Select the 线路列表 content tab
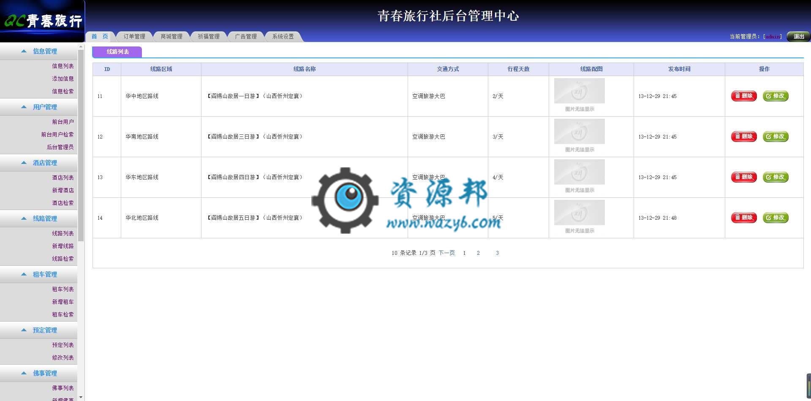Screen dimensions: 811x401 tap(117, 52)
